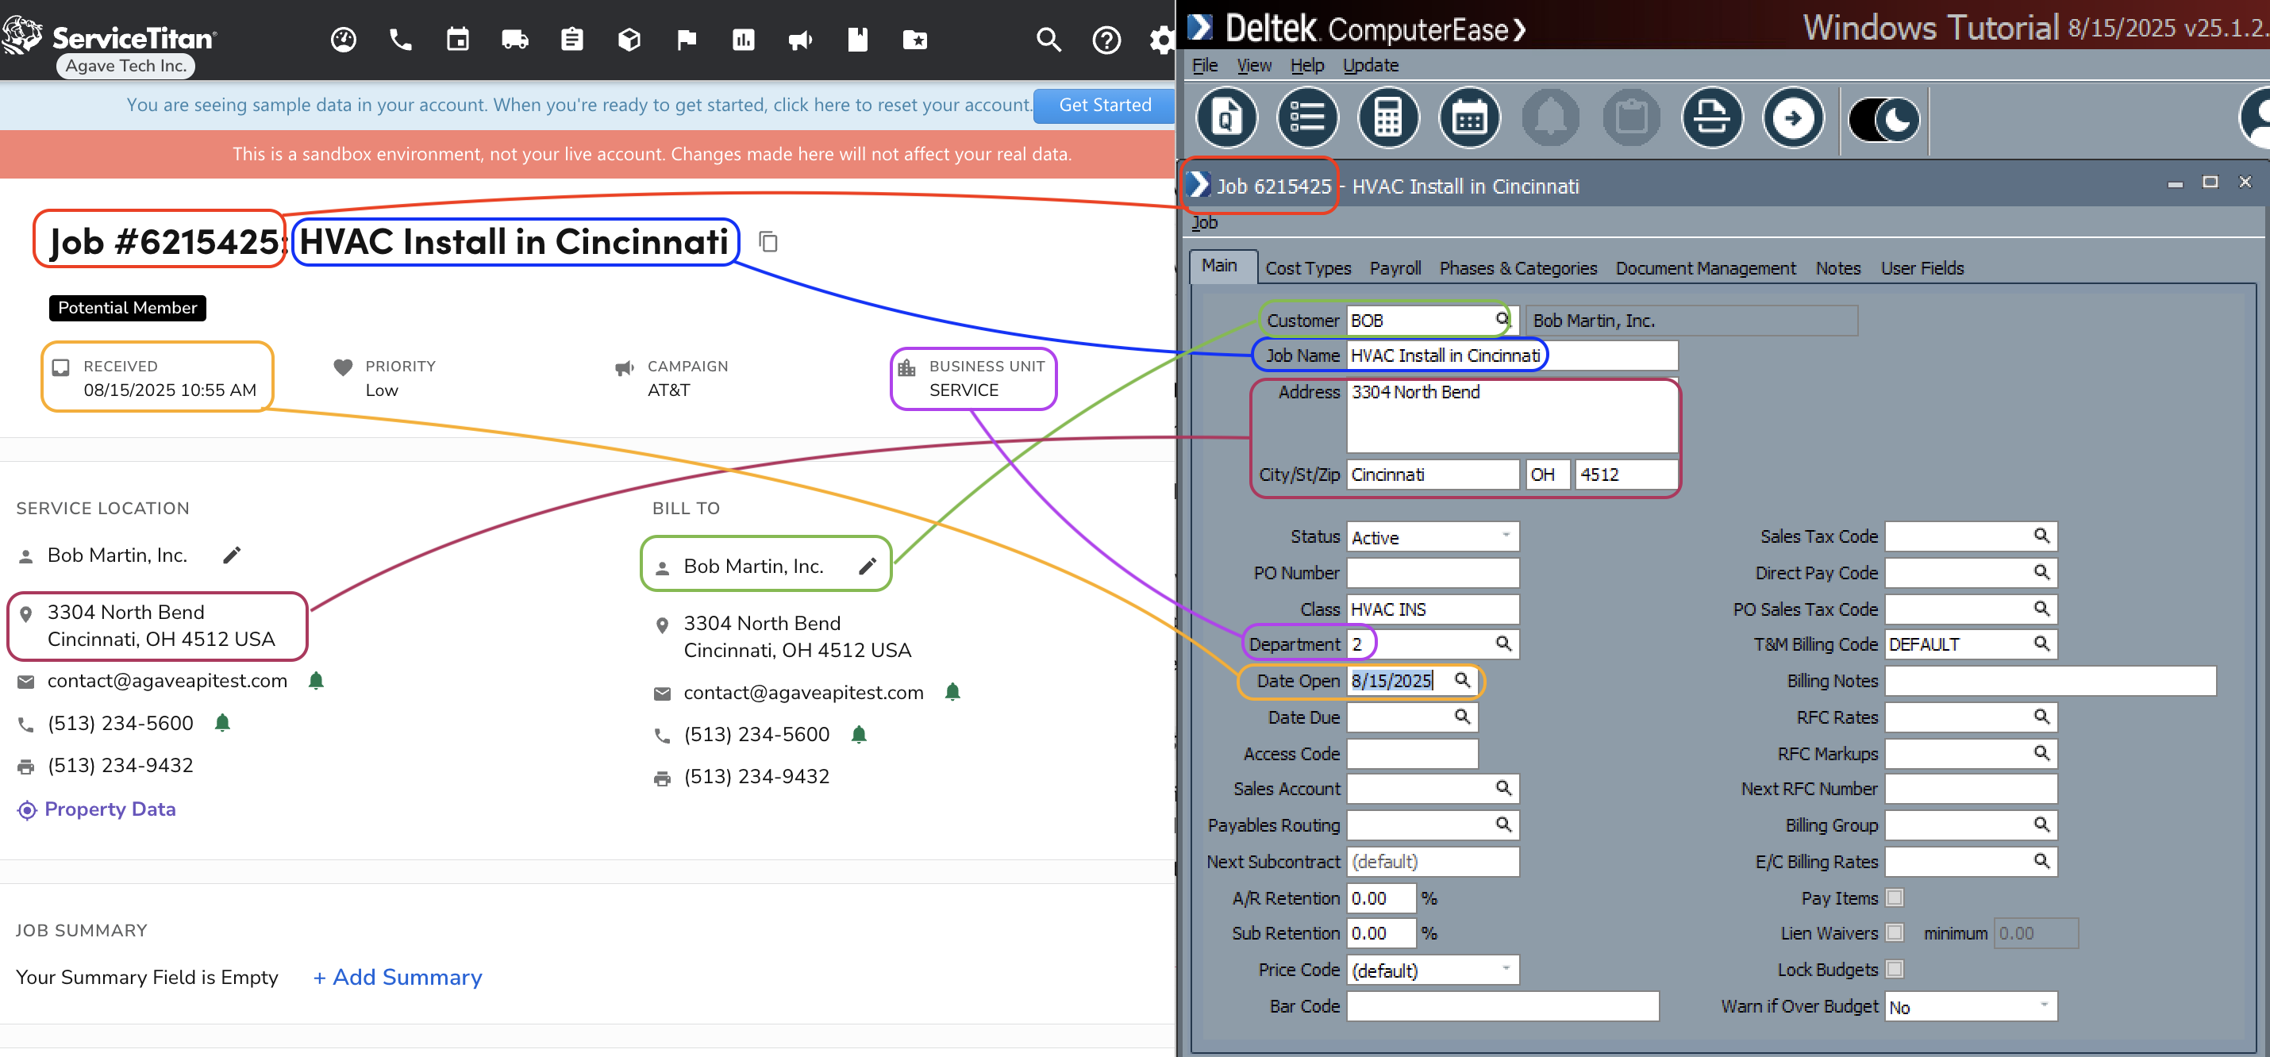Expand the Warn if Over Budget dropdown

[2044, 1006]
